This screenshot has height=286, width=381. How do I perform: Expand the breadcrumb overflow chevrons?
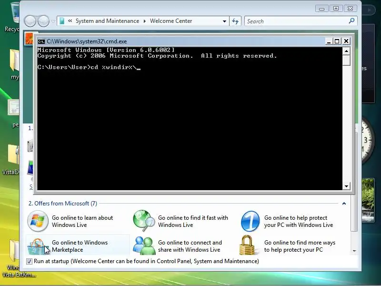tap(70, 21)
